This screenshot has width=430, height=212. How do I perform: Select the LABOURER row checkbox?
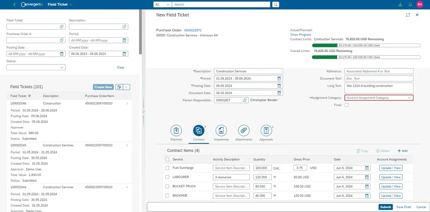[x=167, y=177]
